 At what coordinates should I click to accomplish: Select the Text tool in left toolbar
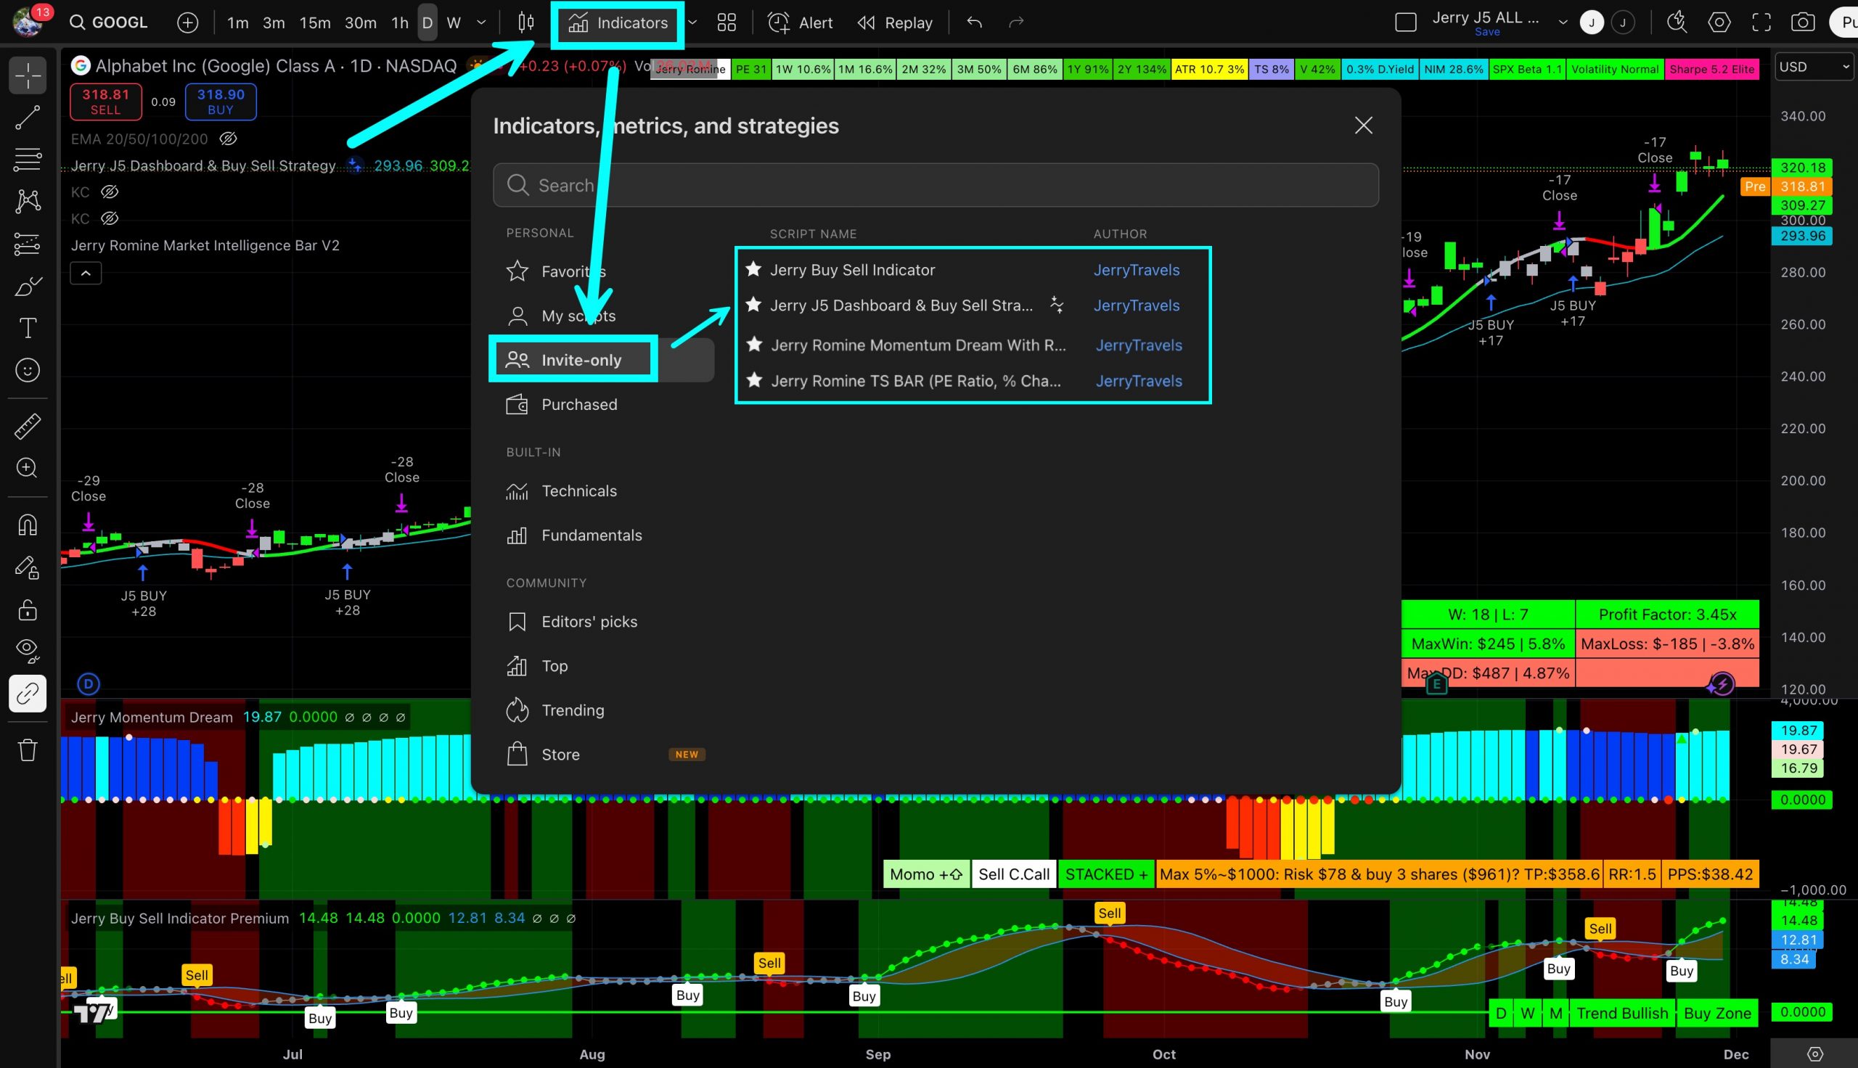coord(28,328)
